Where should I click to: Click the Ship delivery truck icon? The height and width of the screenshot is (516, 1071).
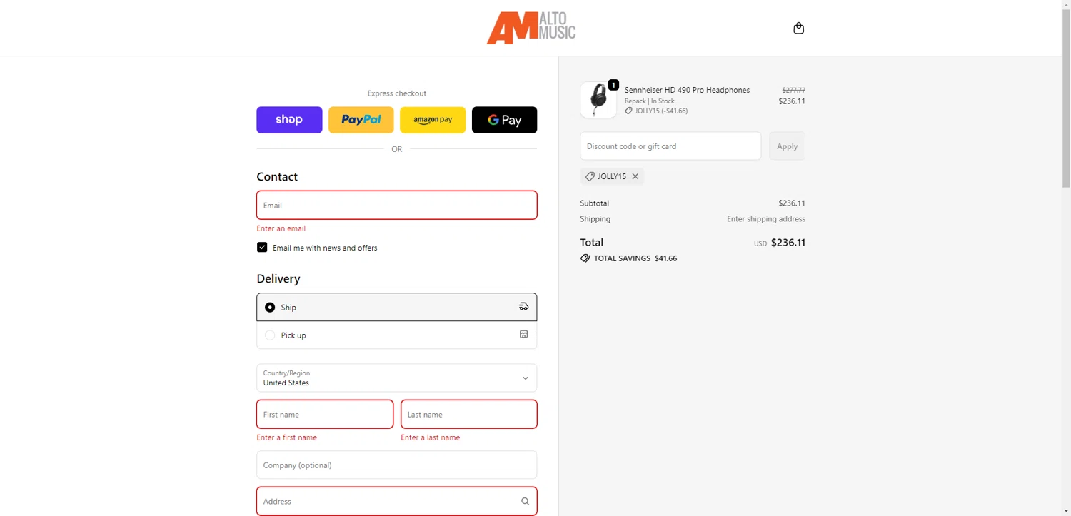click(523, 307)
